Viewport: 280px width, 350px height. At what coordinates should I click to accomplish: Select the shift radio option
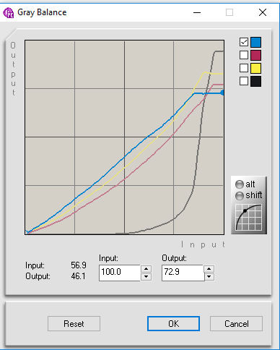point(240,196)
